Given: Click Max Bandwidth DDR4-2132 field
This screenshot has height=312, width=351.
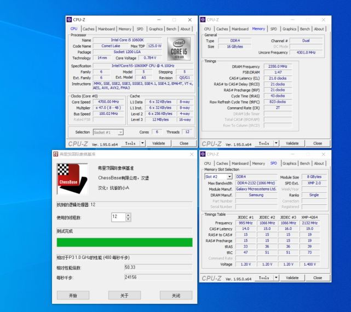Looking at the screenshot, I should coord(256,183).
